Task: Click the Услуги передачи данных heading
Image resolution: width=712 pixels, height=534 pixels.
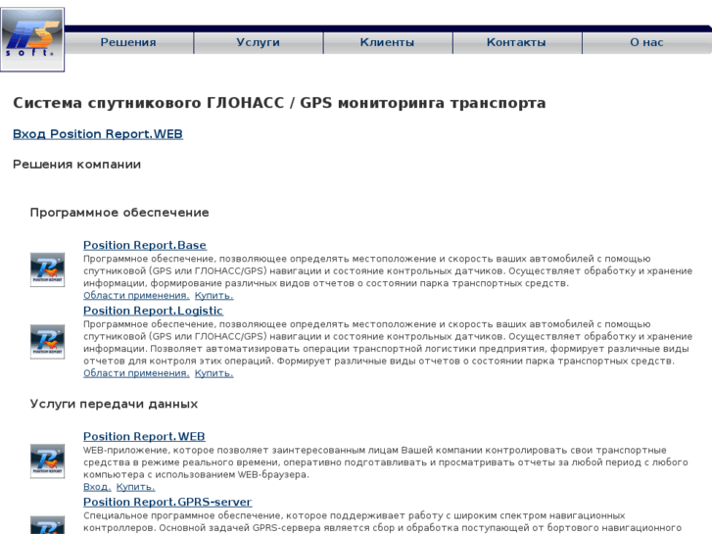Action: 114,404
